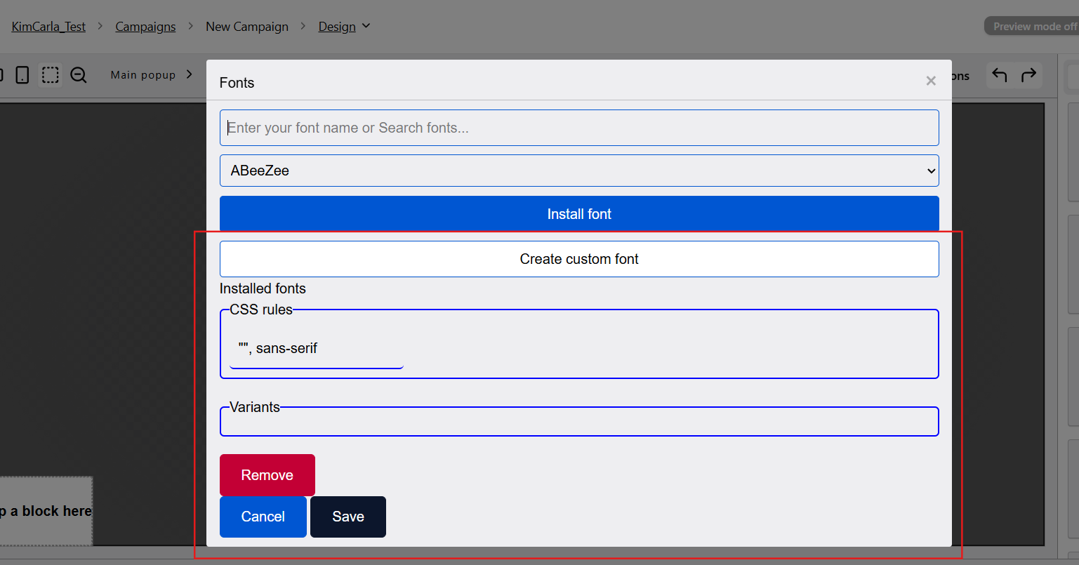This screenshot has width=1079, height=565.
Task: Toggle the dashed selection outline icon
Action: pyautogui.click(x=51, y=75)
